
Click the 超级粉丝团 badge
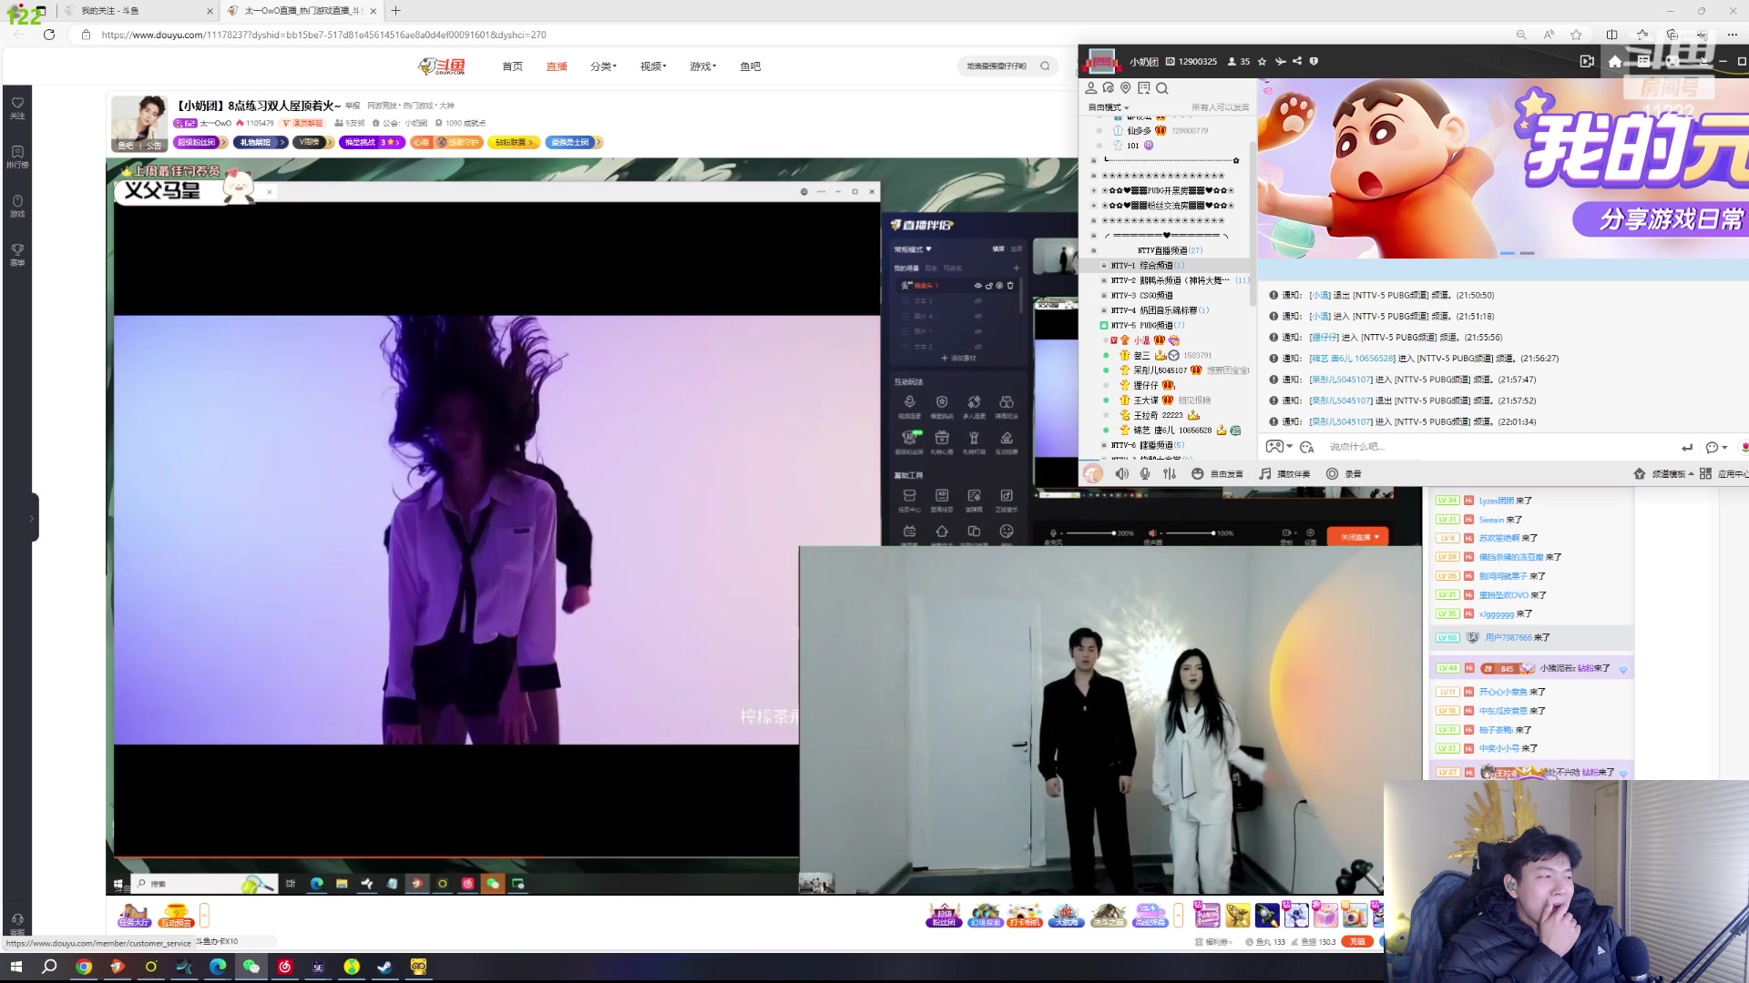(200, 143)
